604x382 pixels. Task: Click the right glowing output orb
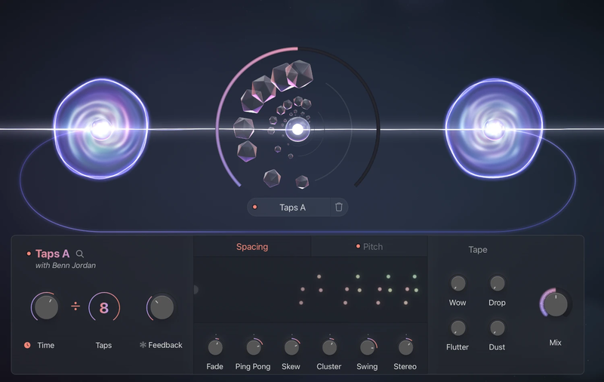[x=495, y=130]
